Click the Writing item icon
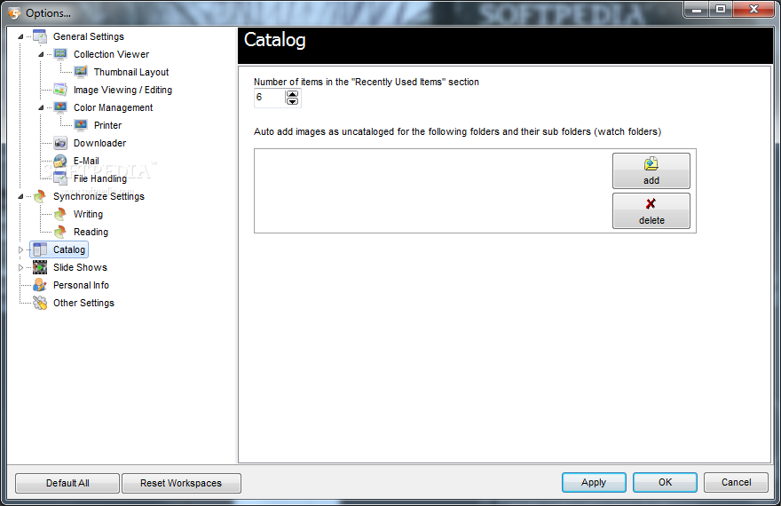 tap(60, 214)
